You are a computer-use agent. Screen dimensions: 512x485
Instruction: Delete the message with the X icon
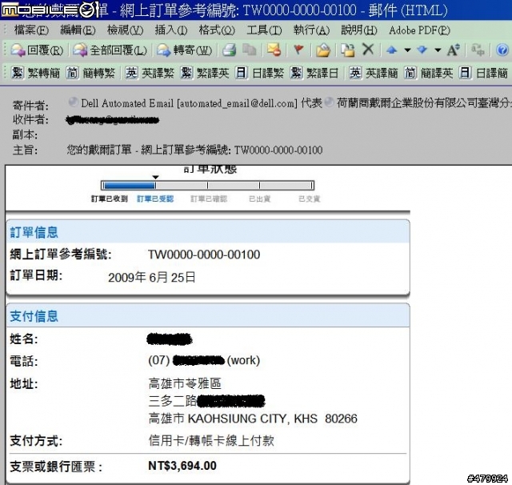368,50
